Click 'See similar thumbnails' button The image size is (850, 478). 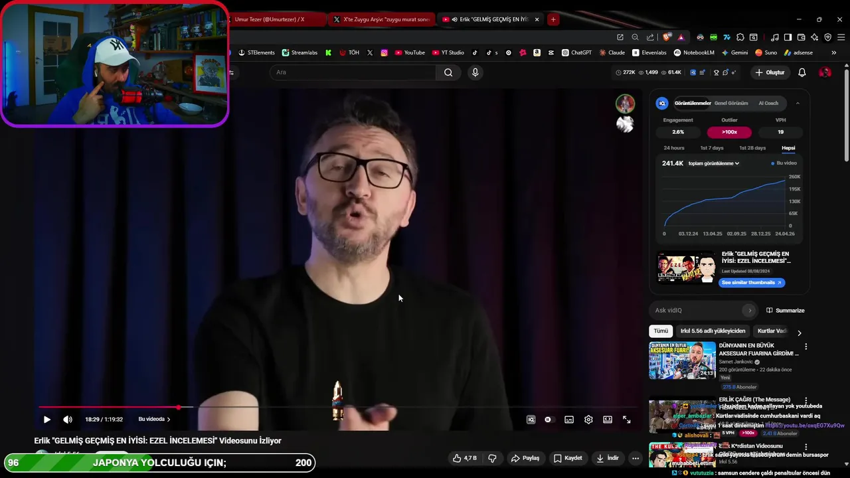[x=752, y=282]
